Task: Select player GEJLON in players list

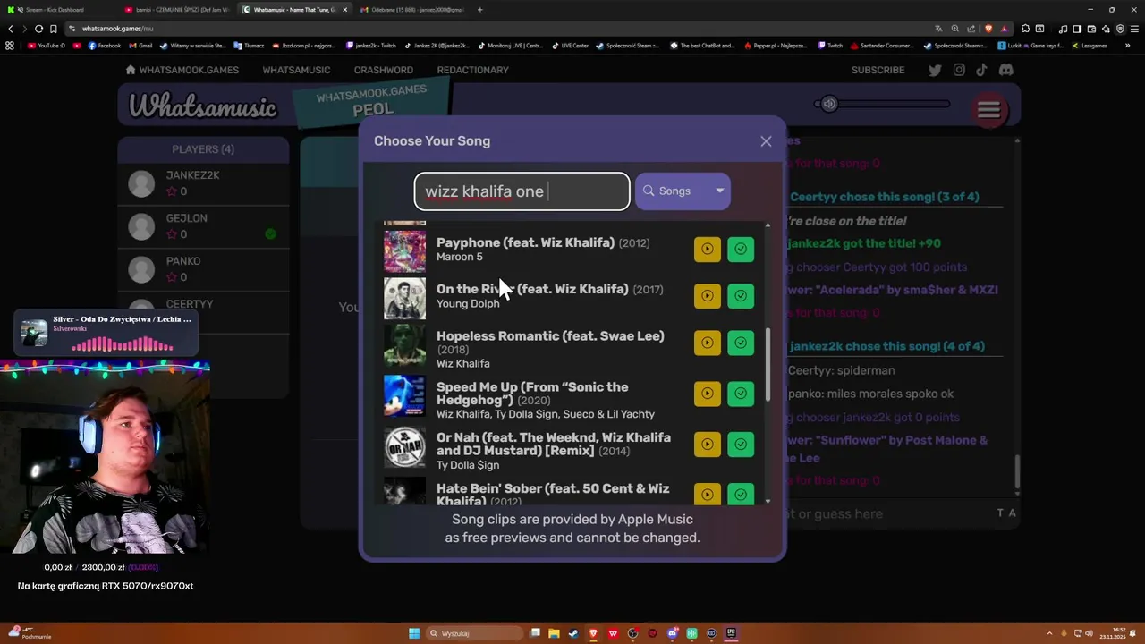Action: [203, 226]
